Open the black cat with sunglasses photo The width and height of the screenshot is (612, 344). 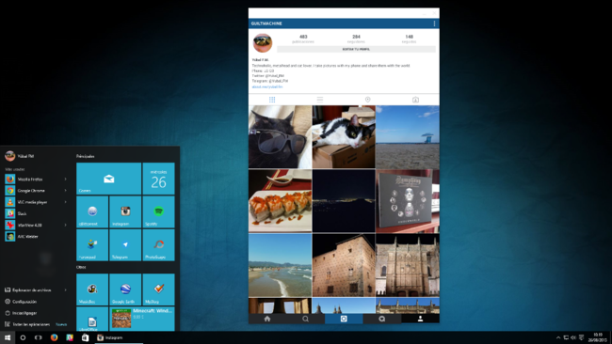point(281,136)
